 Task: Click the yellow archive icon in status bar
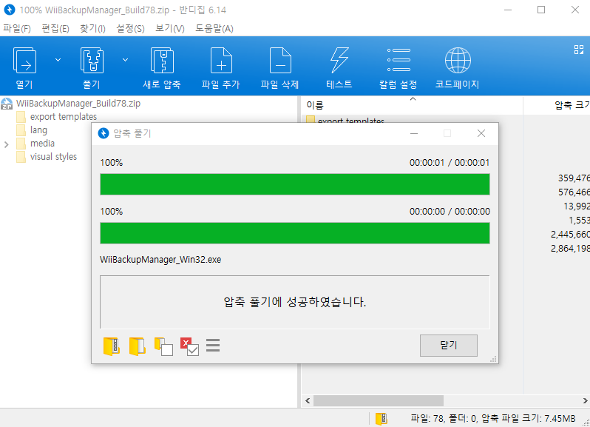[382, 418]
